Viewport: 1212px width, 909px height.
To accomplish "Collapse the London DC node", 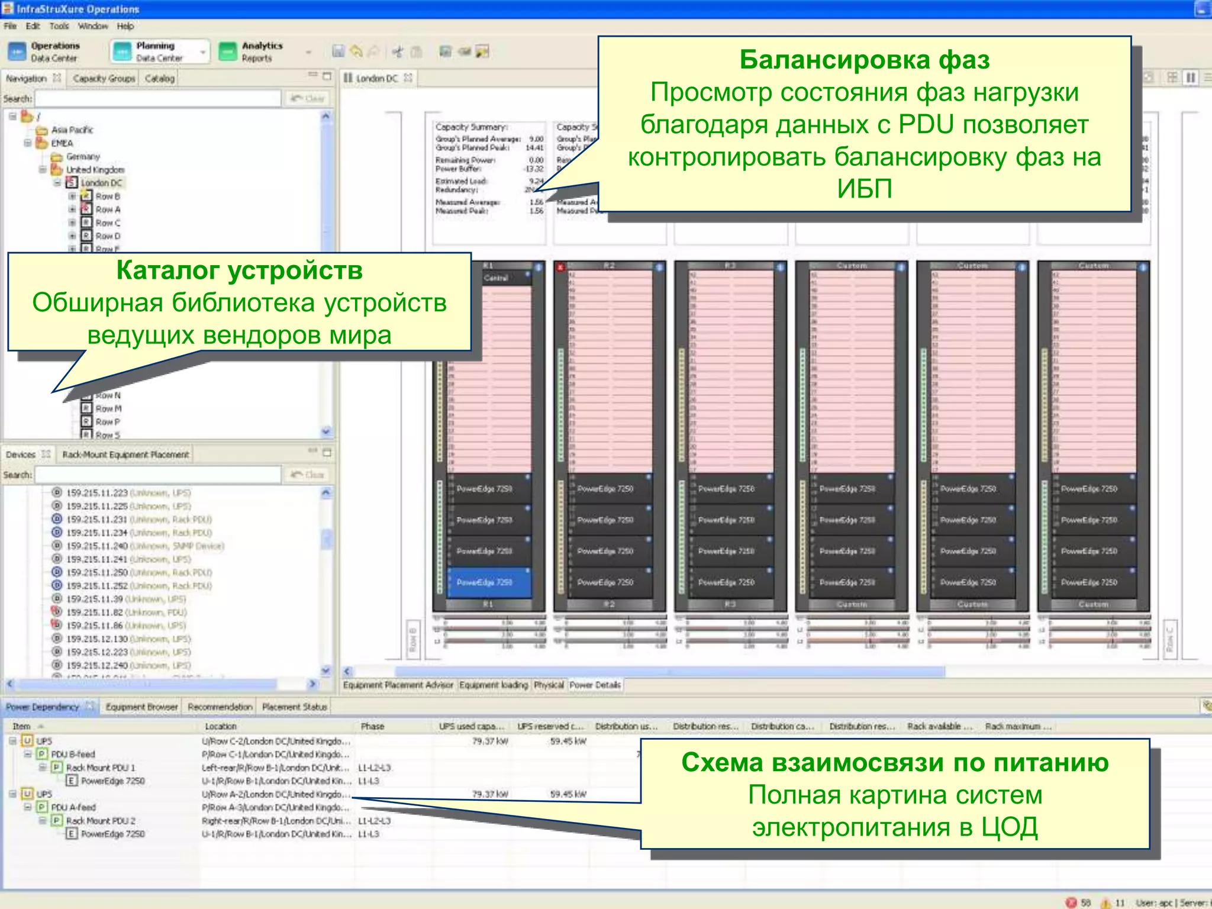I will coord(57,183).
